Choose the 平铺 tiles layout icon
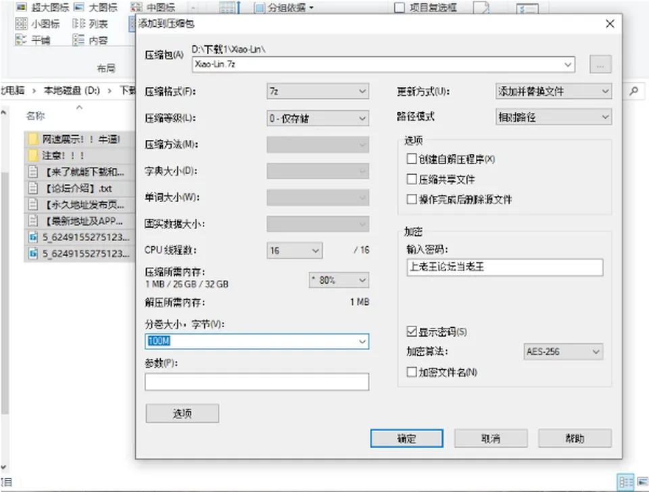649x492 pixels. [x=22, y=40]
